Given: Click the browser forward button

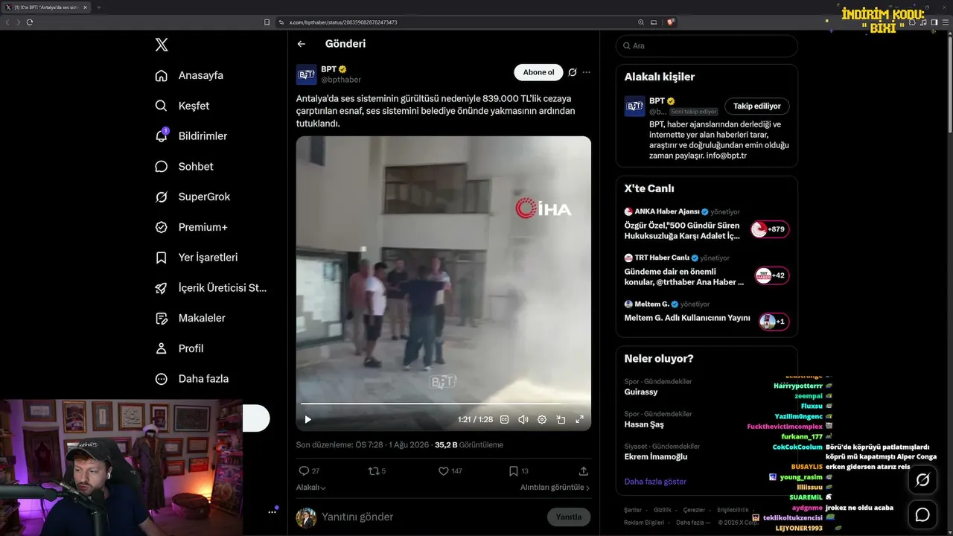Looking at the screenshot, I should 18,22.
